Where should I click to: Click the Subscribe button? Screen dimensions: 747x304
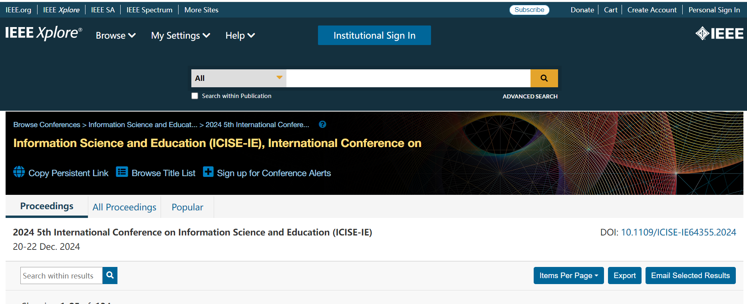[529, 10]
